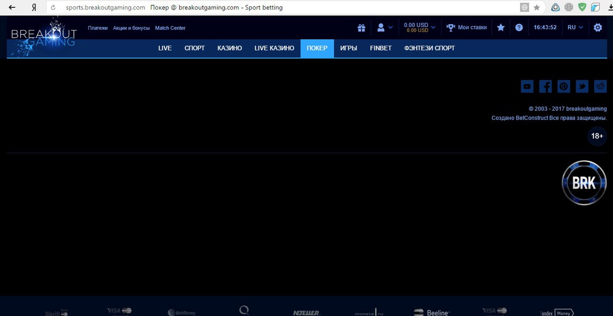613x316 pixels.
Task: Click the BRK coin chip
Action: pos(584,183)
